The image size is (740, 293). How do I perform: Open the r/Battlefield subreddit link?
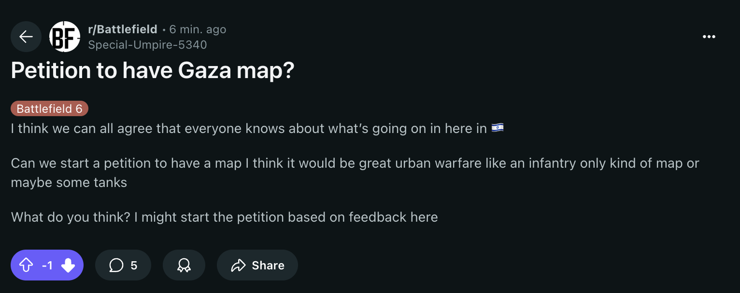(x=123, y=29)
